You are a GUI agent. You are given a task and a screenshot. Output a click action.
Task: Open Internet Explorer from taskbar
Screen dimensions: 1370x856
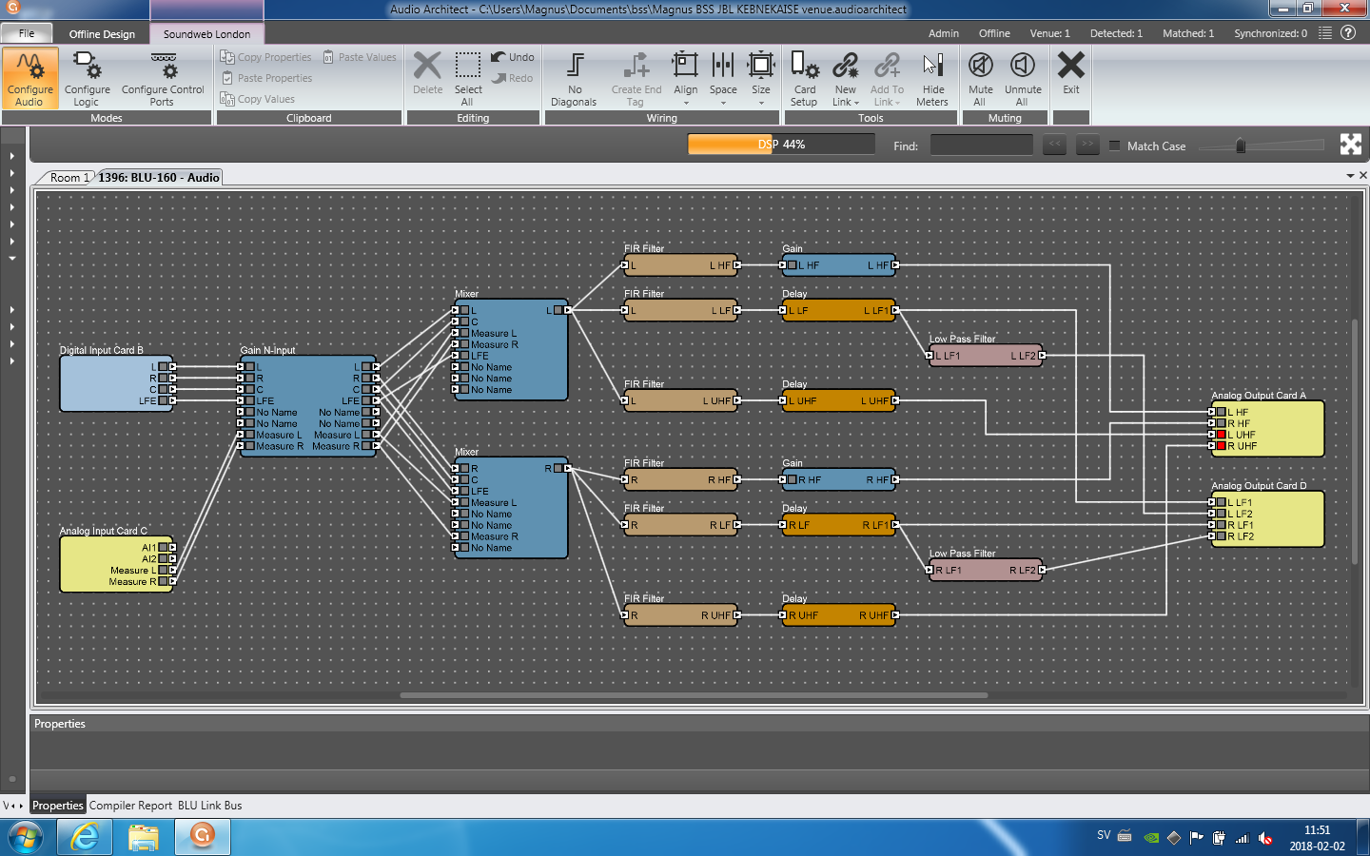click(85, 837)
